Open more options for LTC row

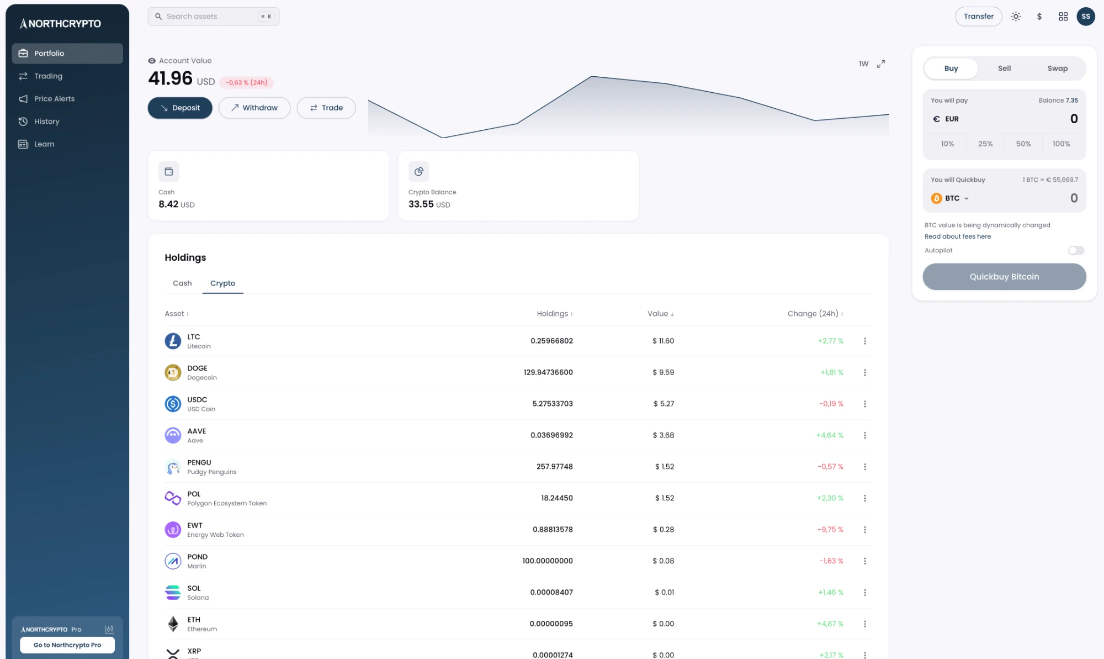pos(865,341)
